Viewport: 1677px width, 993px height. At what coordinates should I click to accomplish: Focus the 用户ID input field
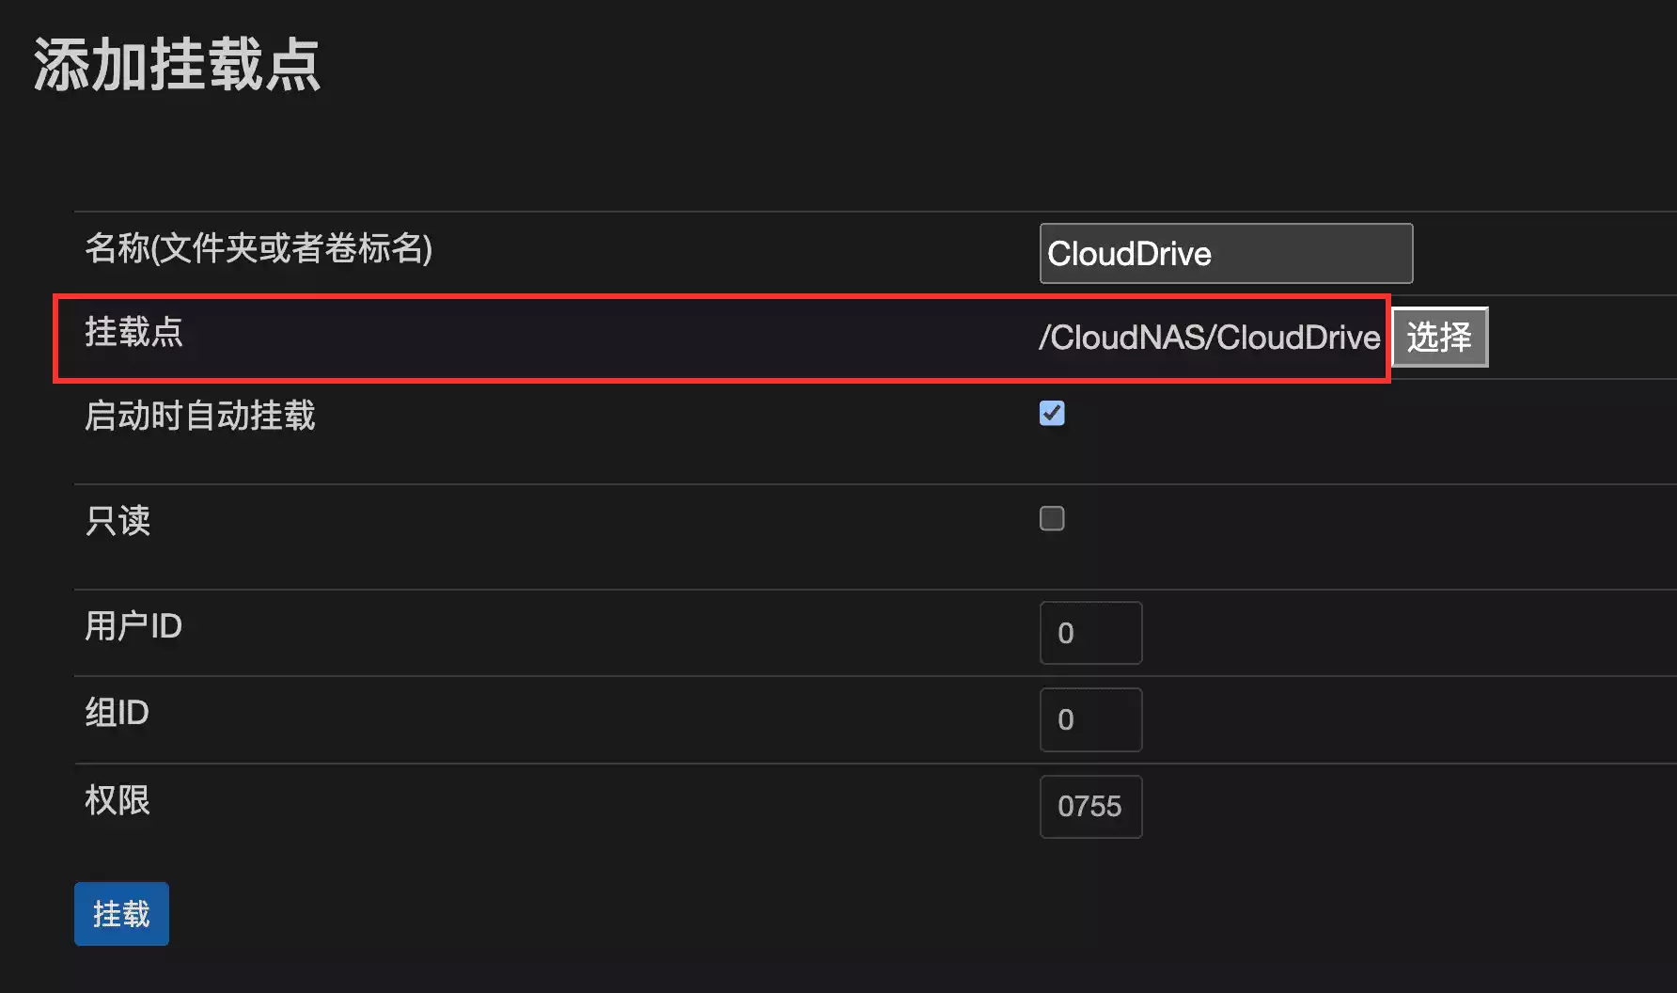[1090, 633]
